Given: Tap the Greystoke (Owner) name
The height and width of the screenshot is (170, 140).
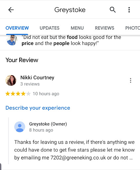Looking at the screenshot, I should click(x=48, y=124).
